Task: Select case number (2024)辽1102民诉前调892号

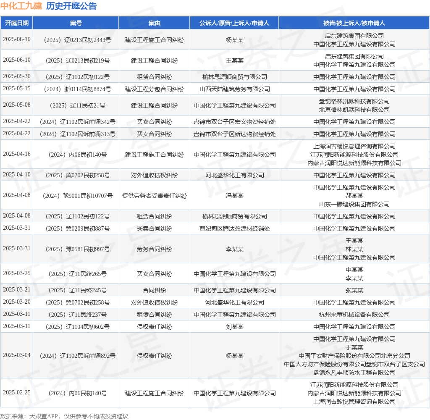Action: click(78, 356)
